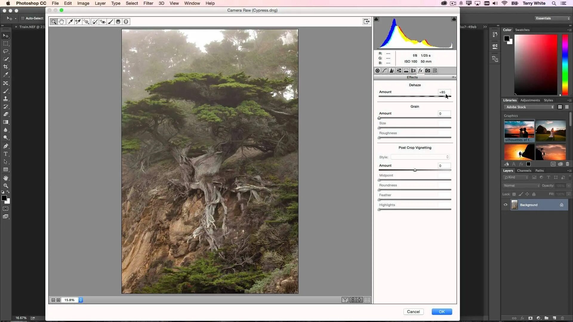Image resolution: width=573 pixels, height=322 pixels.
Task: Toggle highlight clipping warning in histogram
Action: pos(454,19)
